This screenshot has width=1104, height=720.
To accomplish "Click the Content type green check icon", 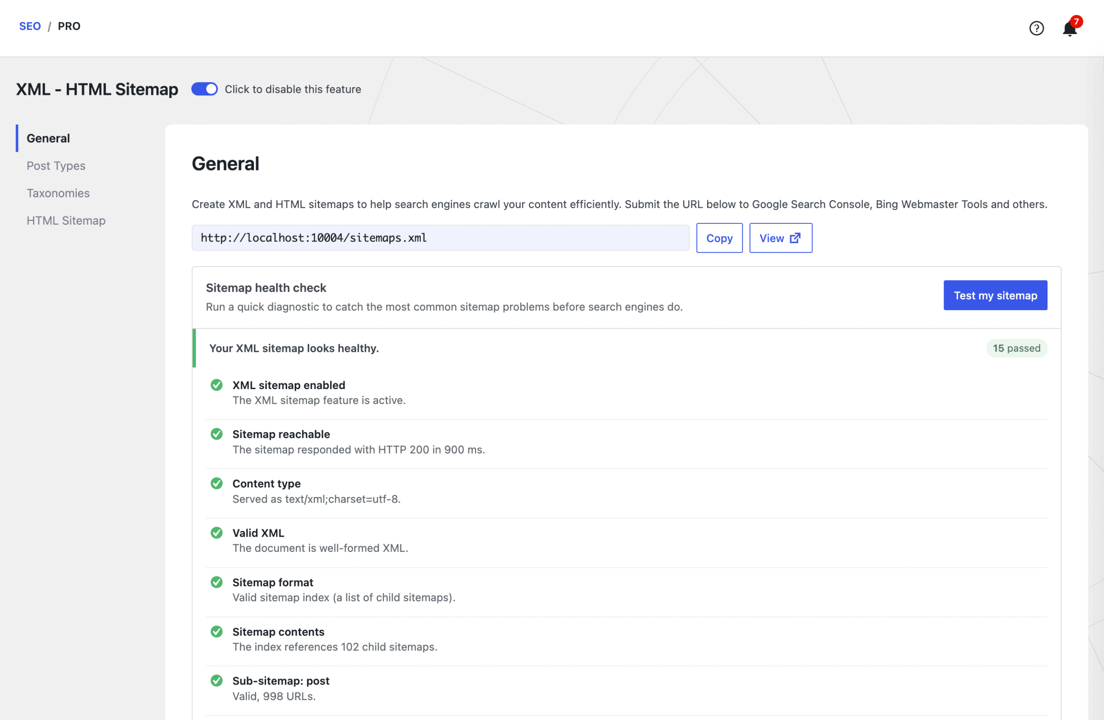I will point(216,484).
